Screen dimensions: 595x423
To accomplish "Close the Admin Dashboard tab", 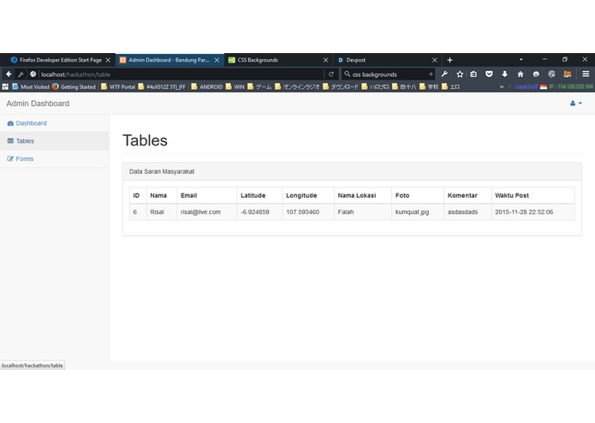I will point(217,60).
